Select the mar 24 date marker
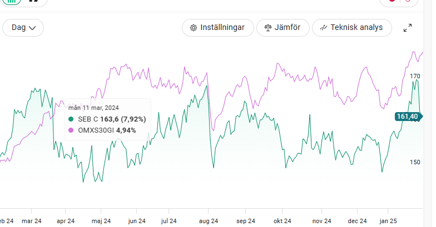 pos(32,221)
